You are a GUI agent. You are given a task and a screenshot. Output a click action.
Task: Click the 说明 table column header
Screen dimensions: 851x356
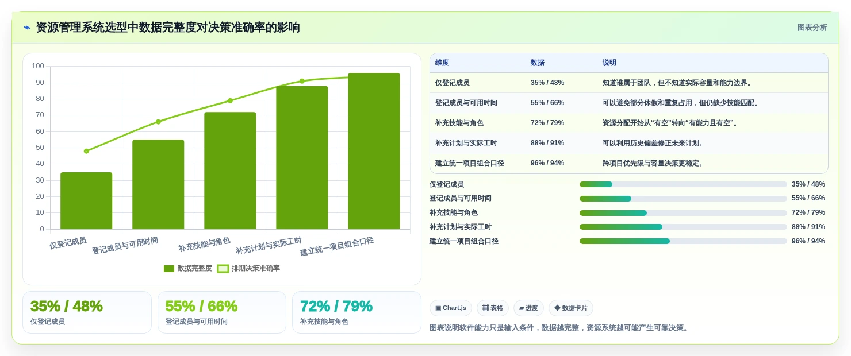tap(609, 63)
